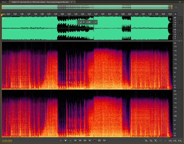Click the red Record button
Image resolution: width=184 pixels, height=144 pixels.
(94, 140)
